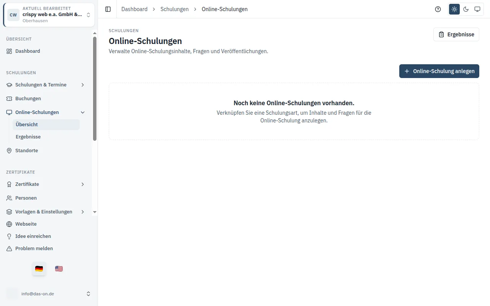Click 'Noch keine Online-Schulungen vorhanden.' text

click(x=294, y=103)
